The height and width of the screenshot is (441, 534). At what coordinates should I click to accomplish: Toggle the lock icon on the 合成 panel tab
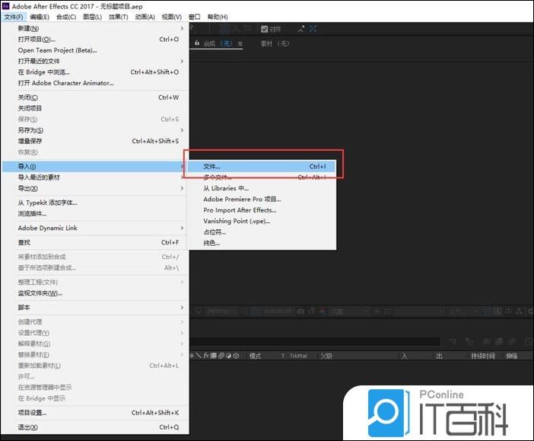[x=198, y=44]
